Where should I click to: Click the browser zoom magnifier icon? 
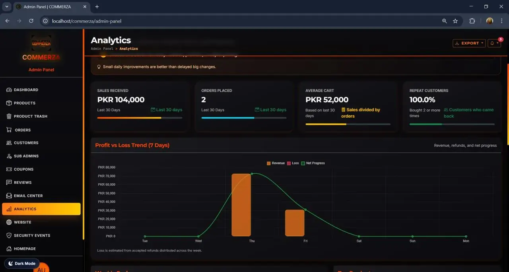pyautogui.click(x=445, y=21)
